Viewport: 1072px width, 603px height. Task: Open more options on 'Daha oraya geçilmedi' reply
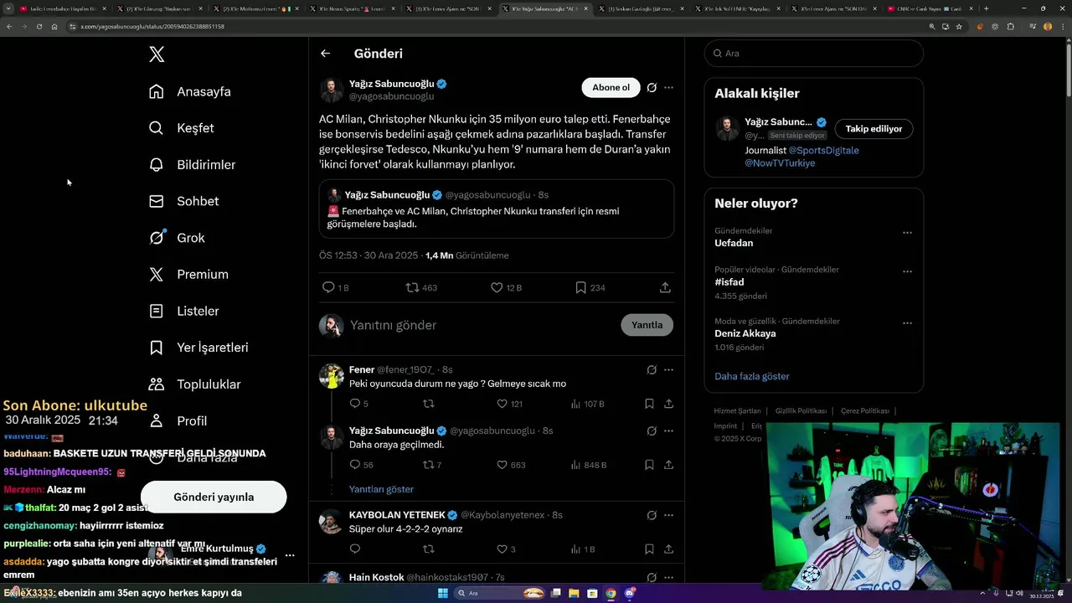coord(668,430)
